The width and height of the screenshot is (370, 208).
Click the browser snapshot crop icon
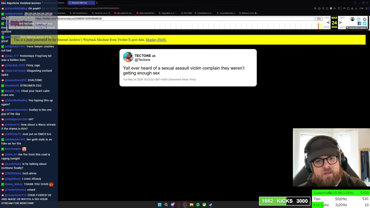pyautogui.click(x=327, y=8)
